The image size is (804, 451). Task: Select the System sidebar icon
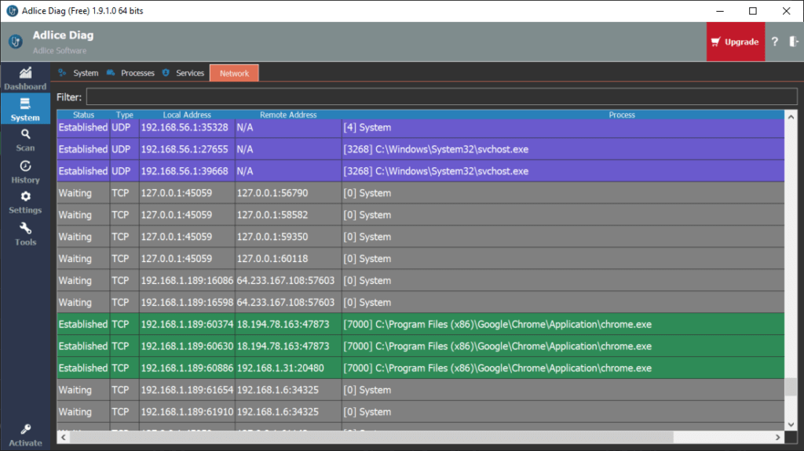pyautogui.click(x=25, y=109)
